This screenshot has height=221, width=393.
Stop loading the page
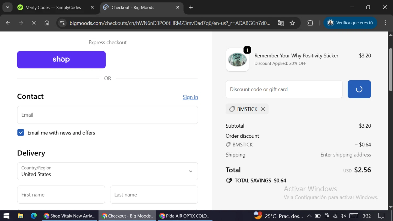point(34,23)
